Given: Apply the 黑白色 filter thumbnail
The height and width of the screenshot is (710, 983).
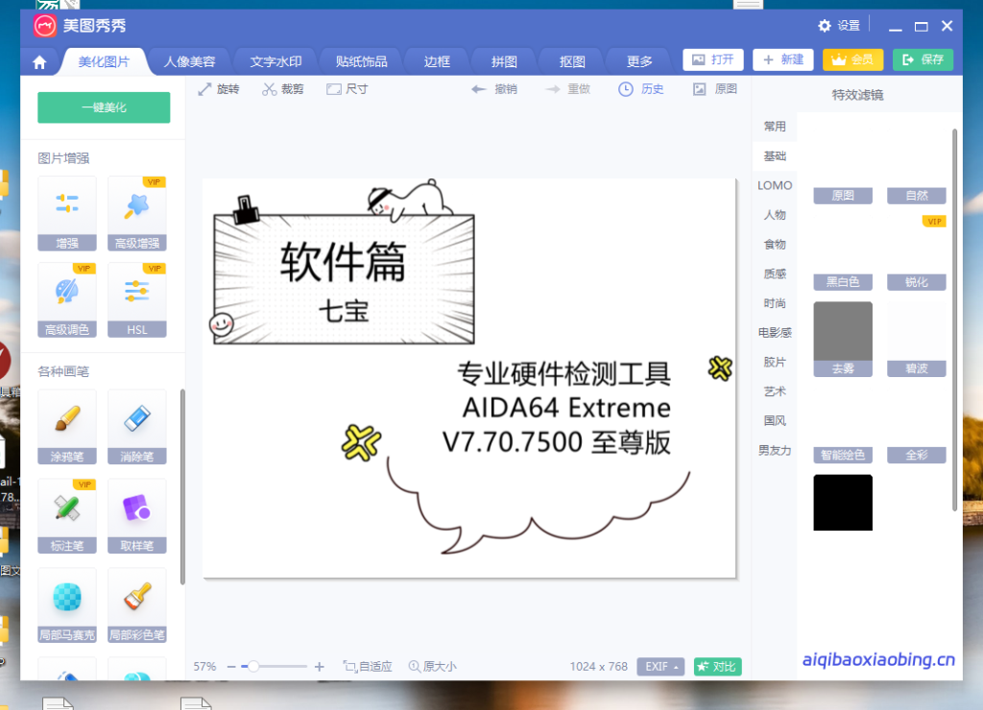Looking at the screenshot, I should pos(843,252).
